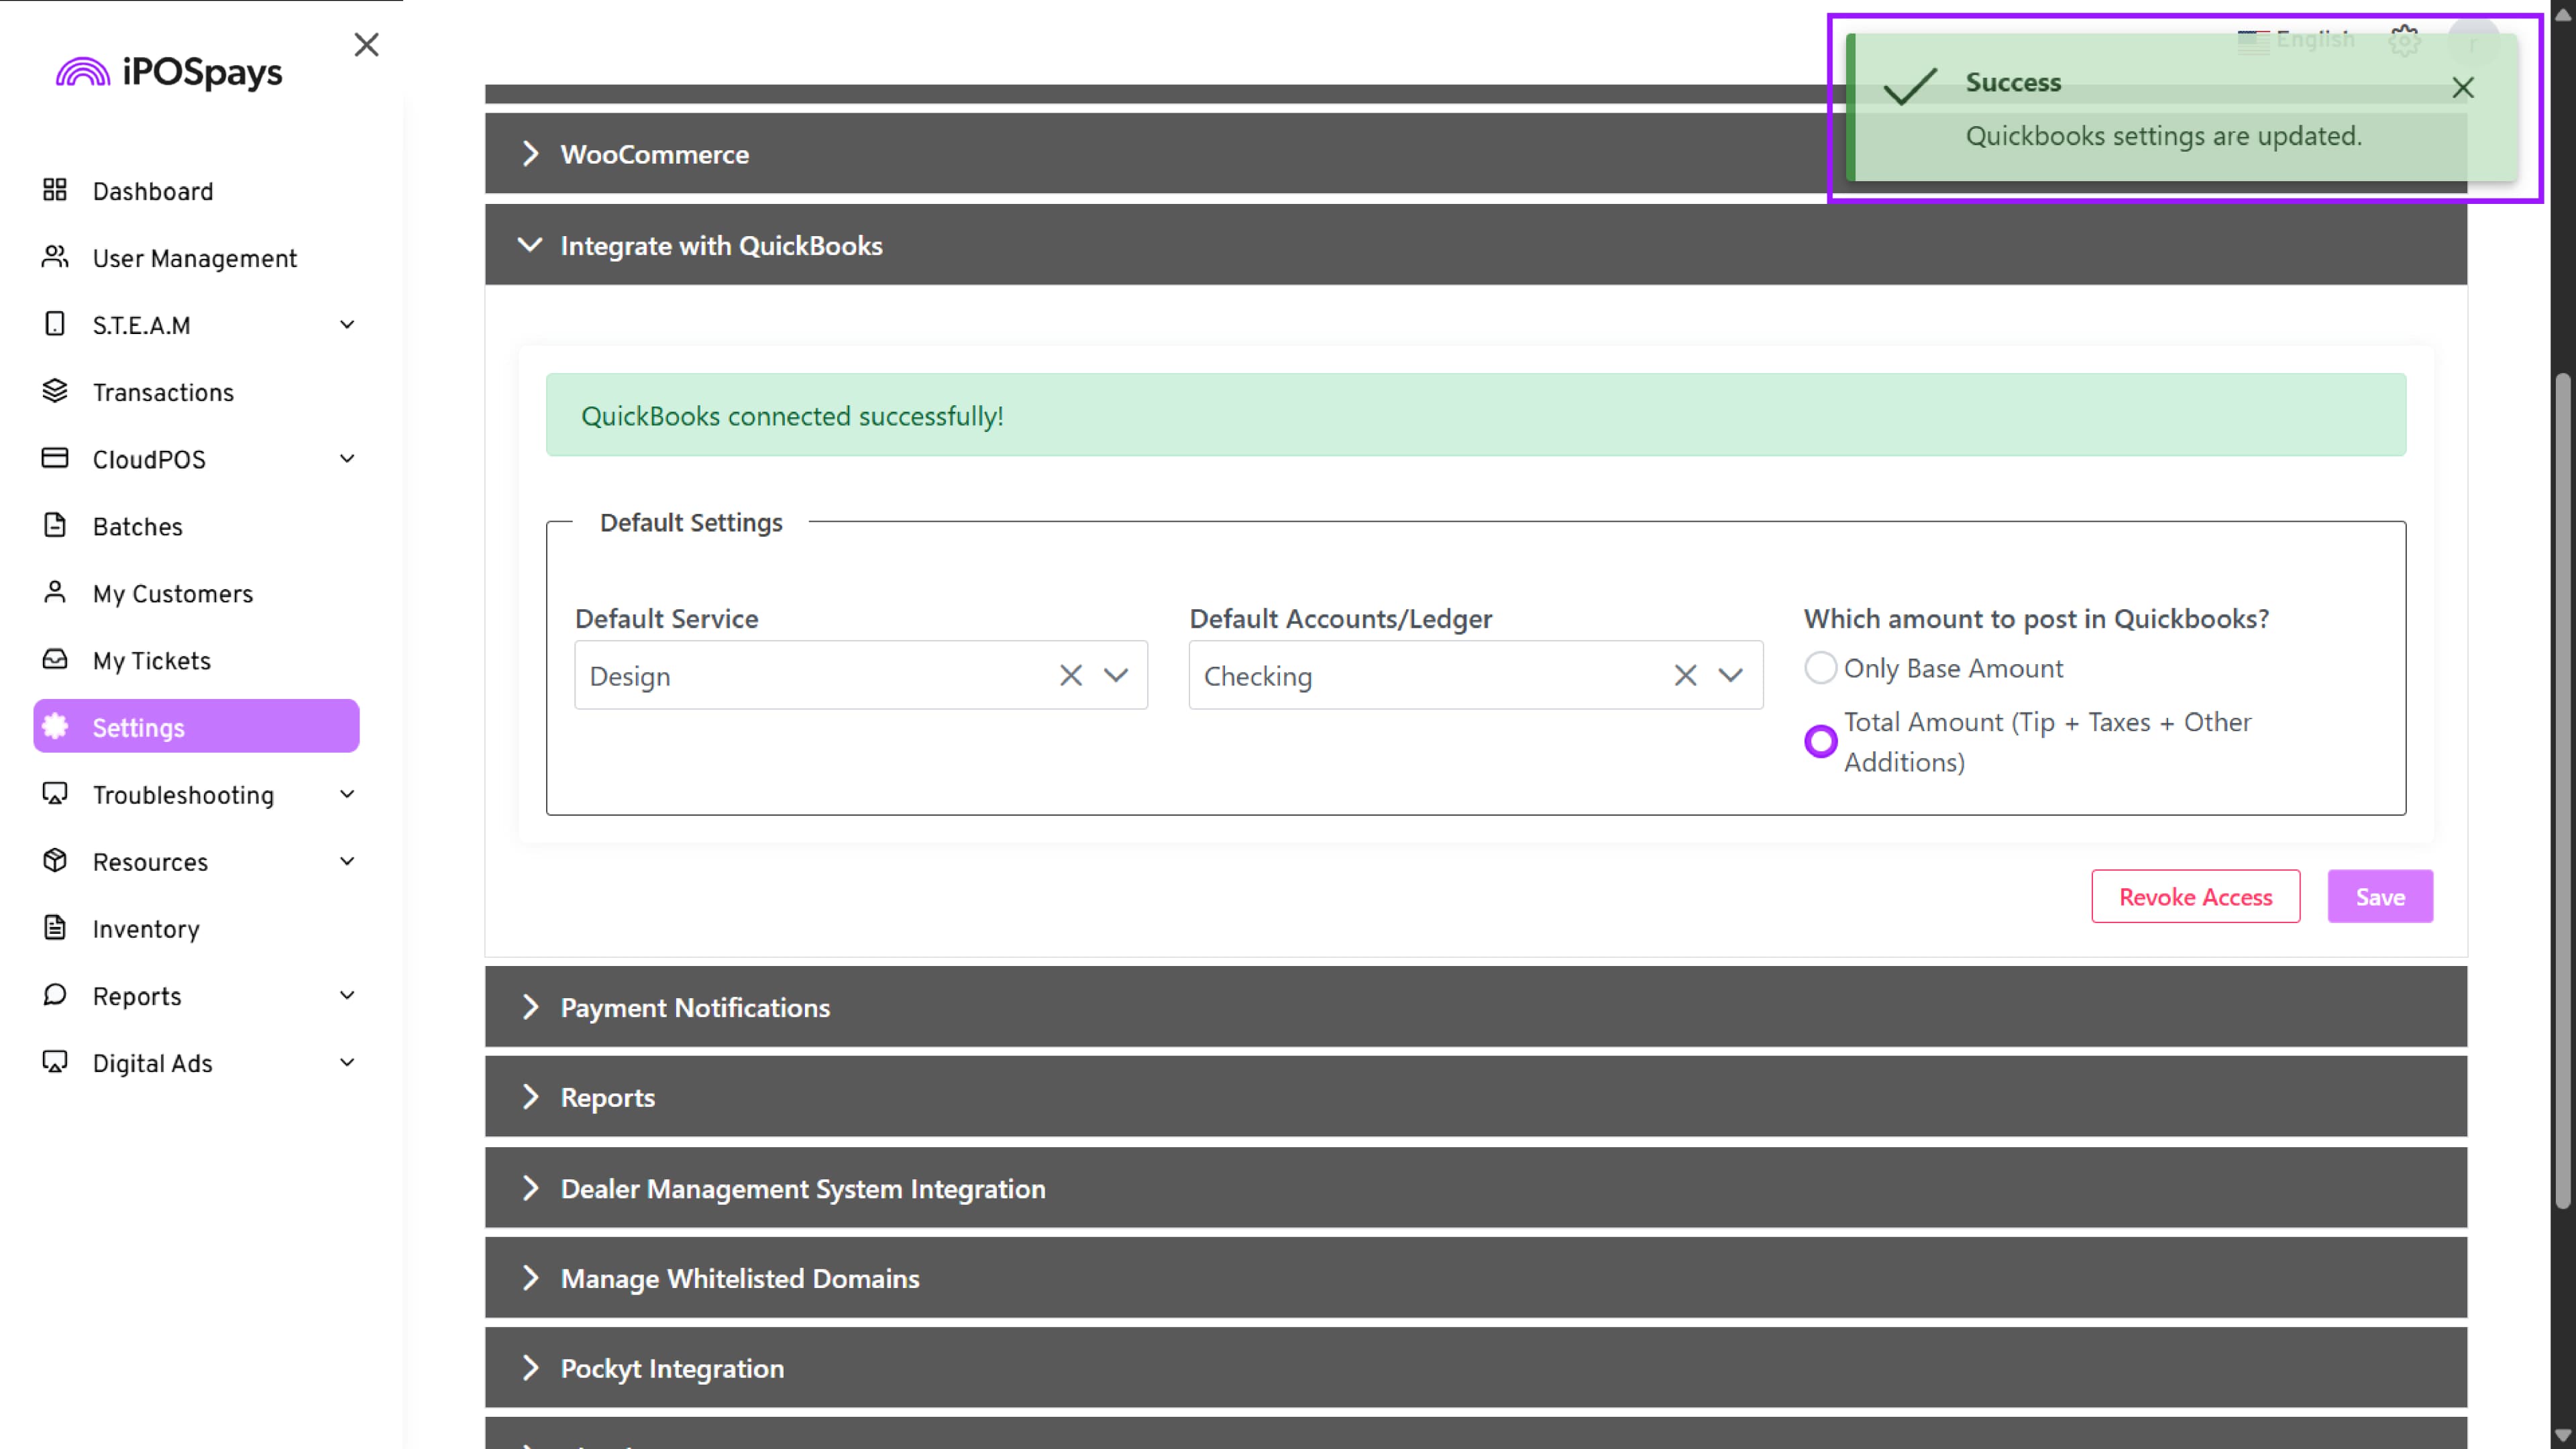The image size is (2576, 1449).
Task: Clear the Checking ledger selection
Action: (x=1685, y=676)
